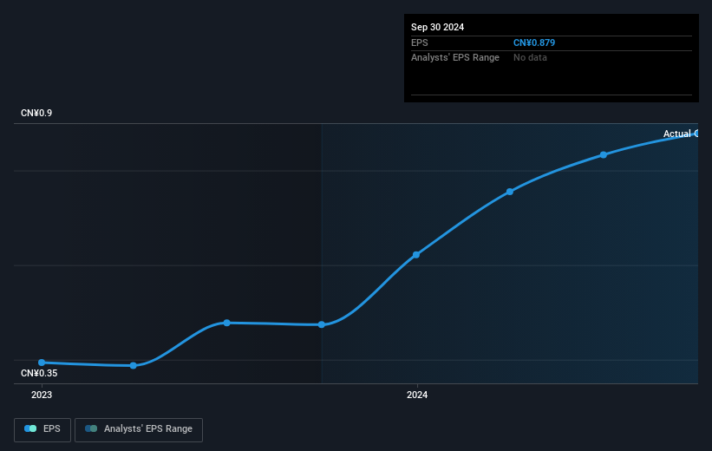The height and width of the screenshot is (451, 712).
Task: Select the data point at the shaded region boundary
Action: coord(322,324)
